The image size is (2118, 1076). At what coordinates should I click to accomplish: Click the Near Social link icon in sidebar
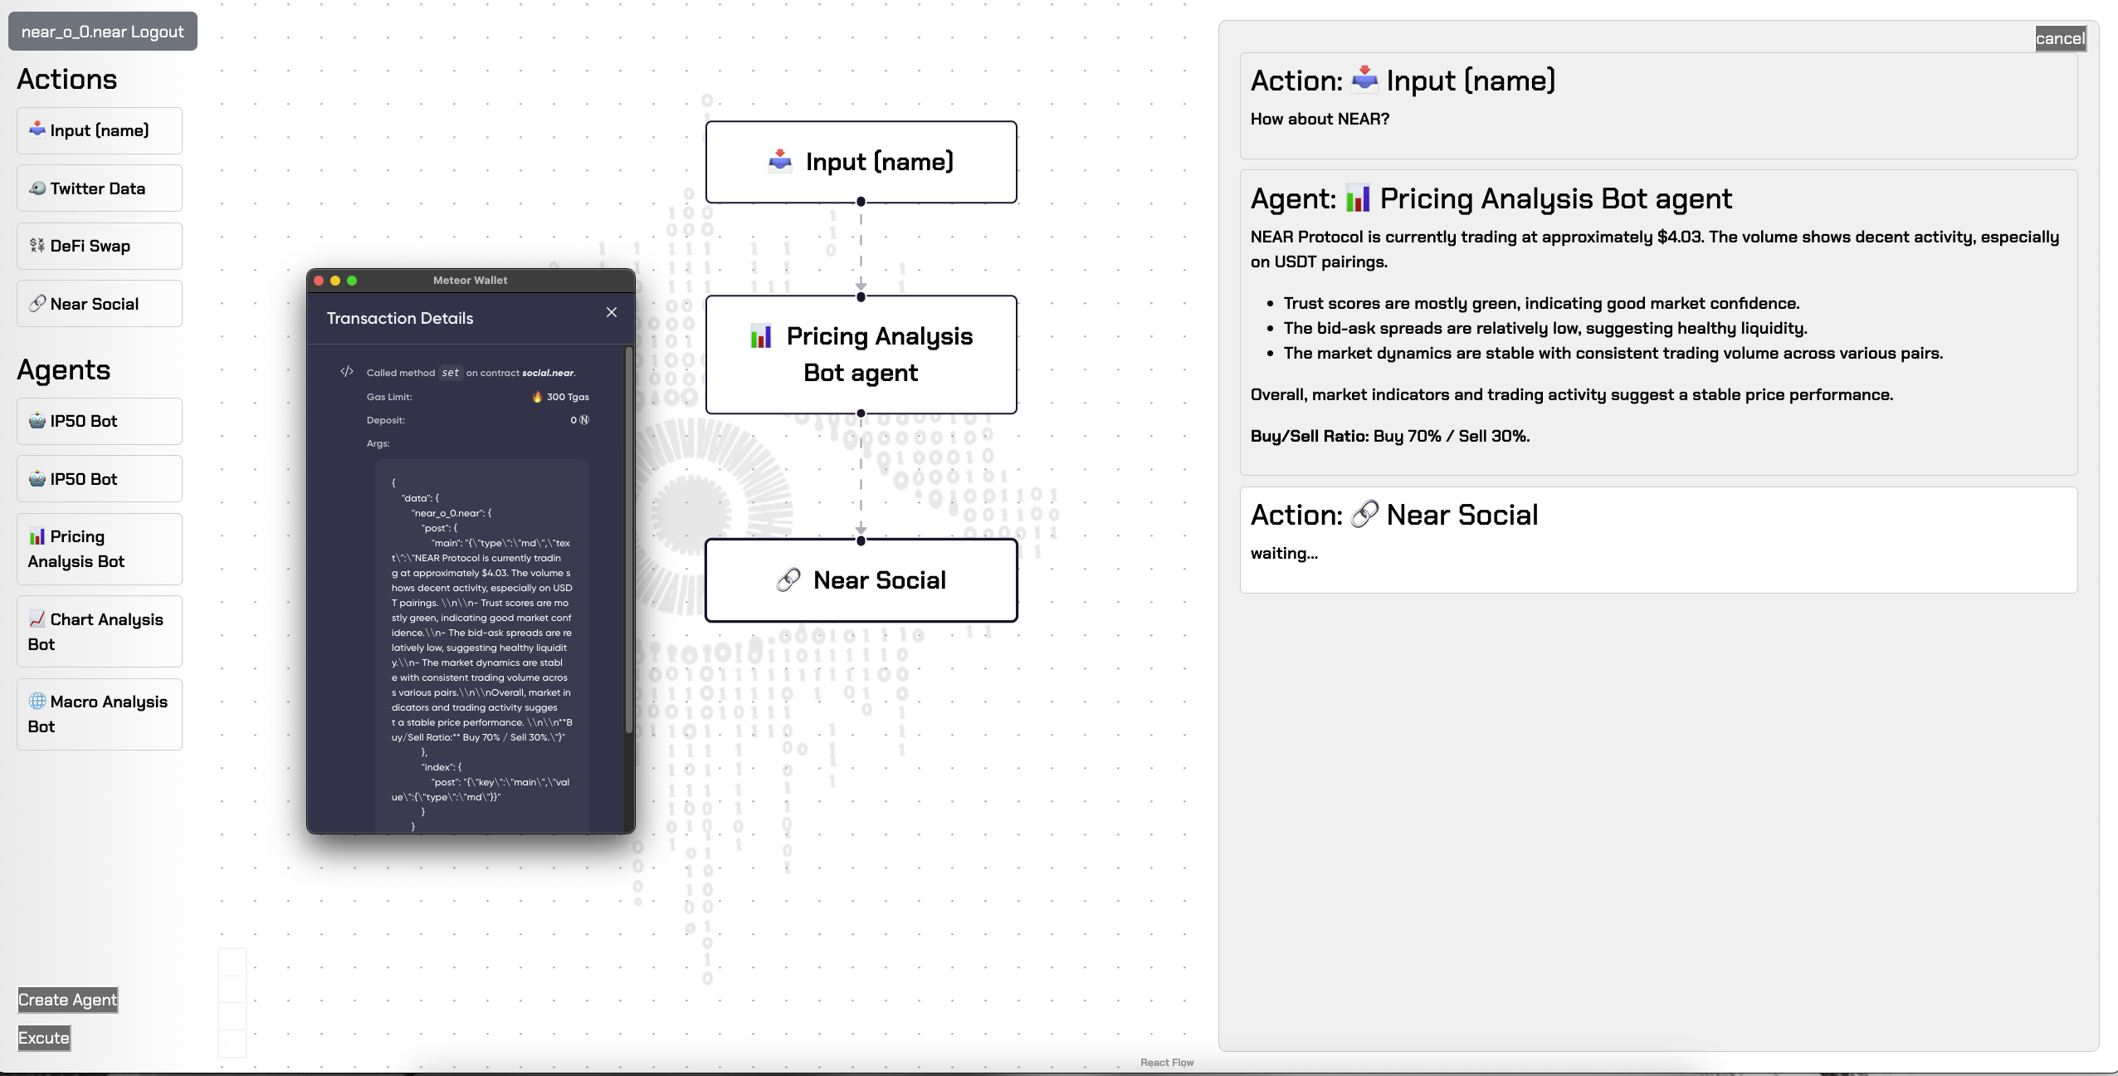(37, 304)
